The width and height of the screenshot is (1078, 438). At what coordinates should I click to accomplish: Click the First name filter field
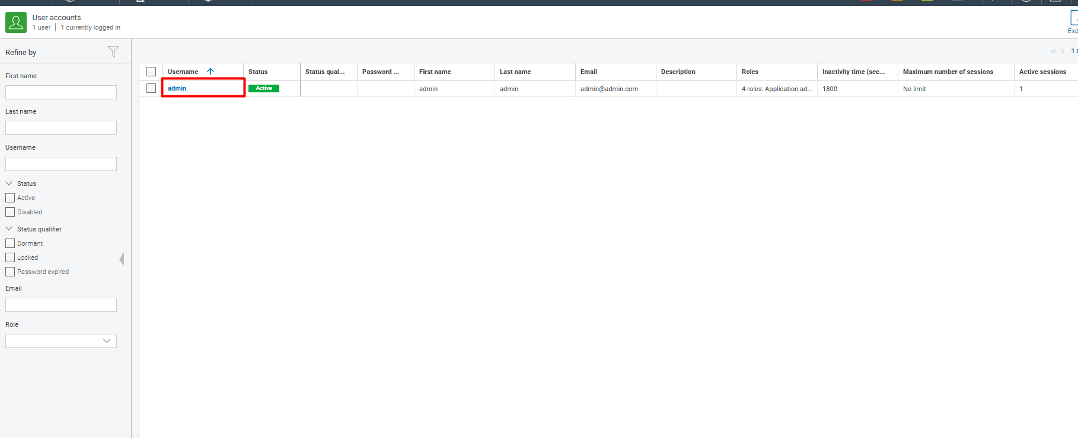click(x=61, y=92)
